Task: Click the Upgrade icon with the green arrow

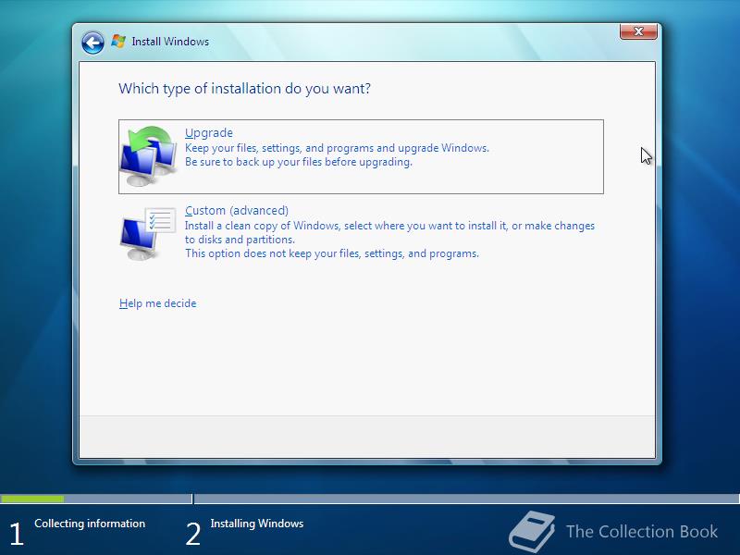Action: [149, 155]
